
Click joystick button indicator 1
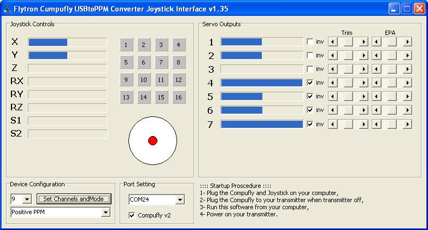pyautogui.click(x=126, y=45)
